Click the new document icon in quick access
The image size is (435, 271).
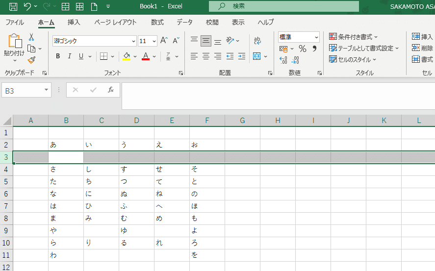click(x=94, y=6)
